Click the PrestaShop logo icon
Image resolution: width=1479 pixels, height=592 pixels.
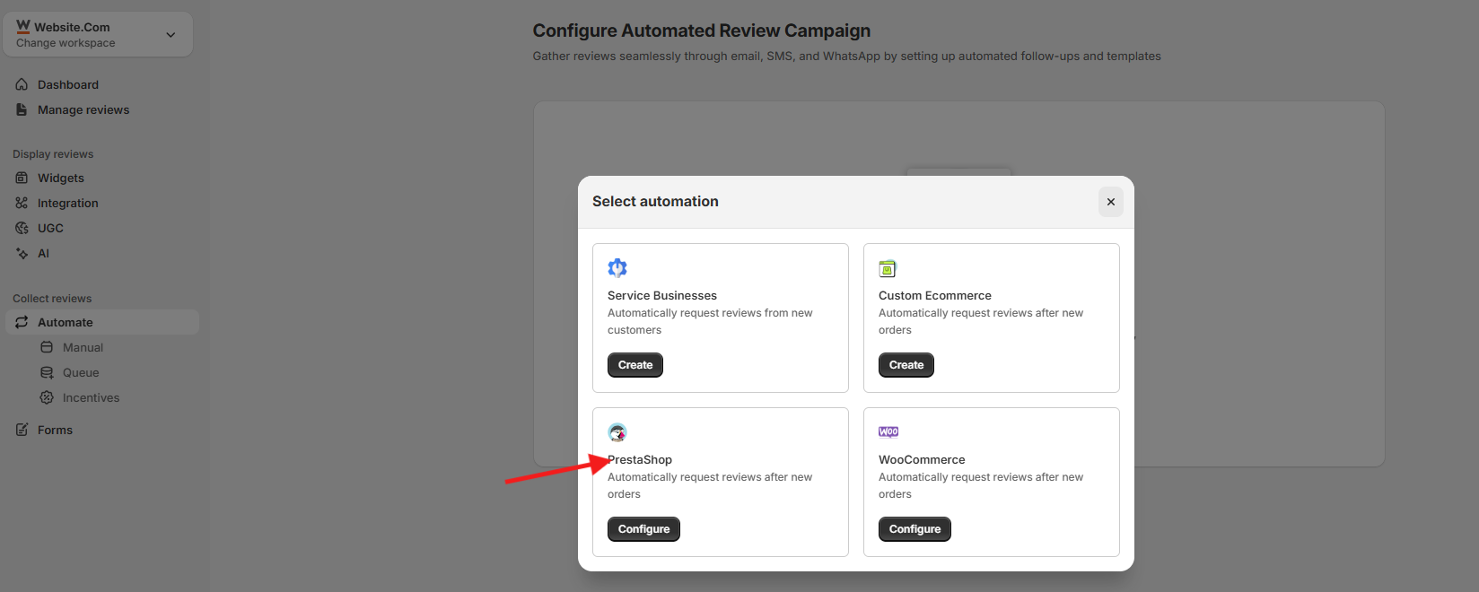click(617, 432)
